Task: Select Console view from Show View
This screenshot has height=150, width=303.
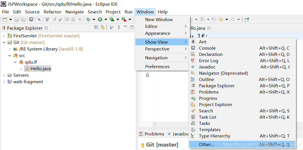Action: point(242,48)
